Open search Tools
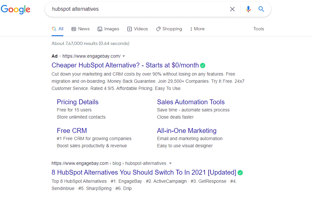 259,29
